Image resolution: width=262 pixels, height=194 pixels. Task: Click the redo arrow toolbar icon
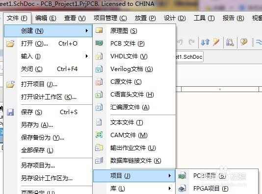pyautogui.click(x=191, y=42)
